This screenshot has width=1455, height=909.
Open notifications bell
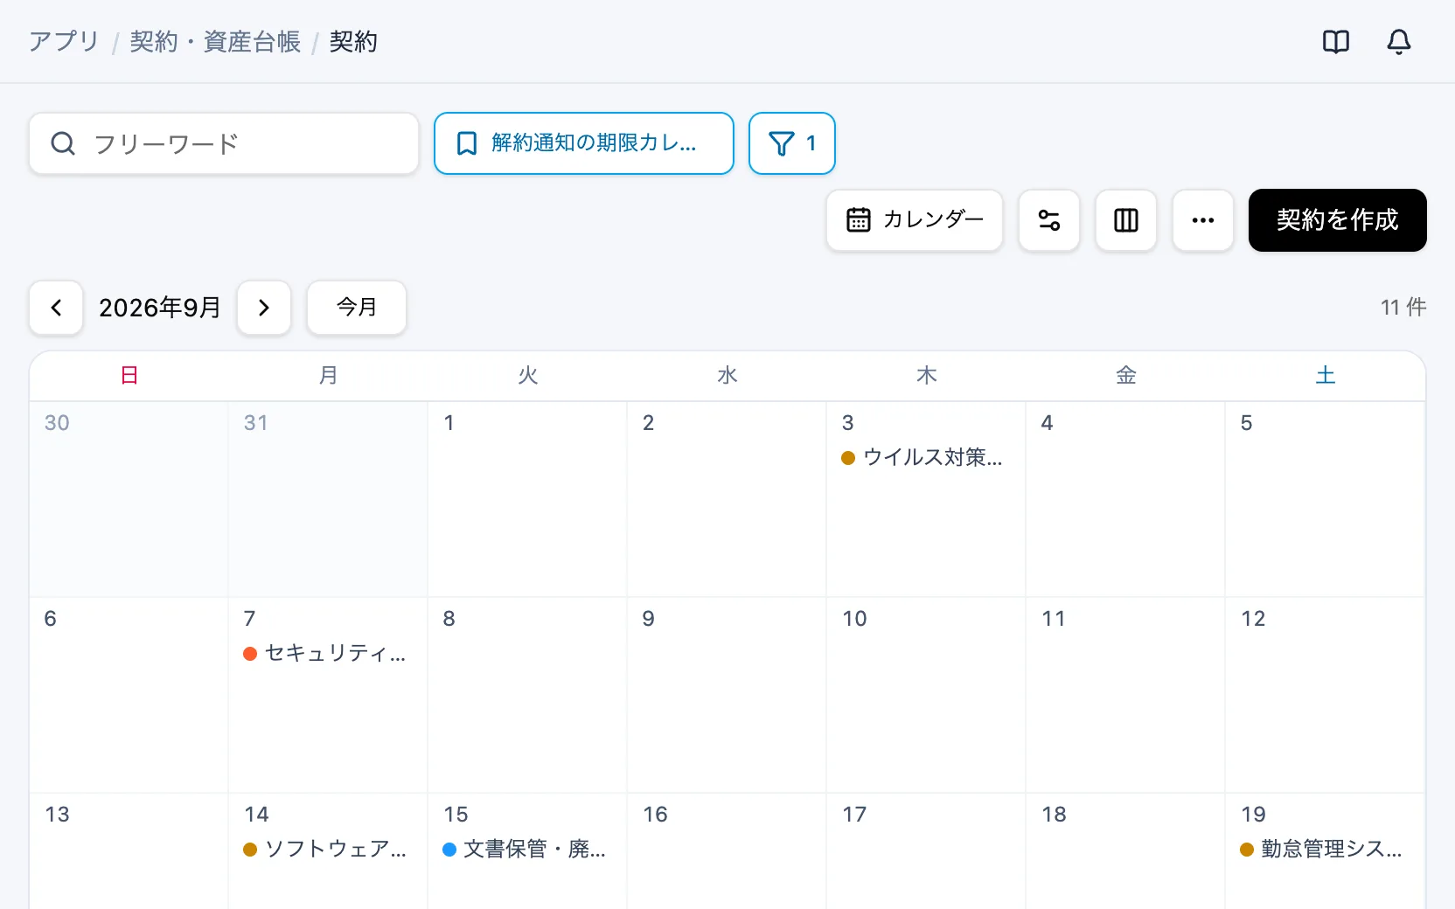1399,42
